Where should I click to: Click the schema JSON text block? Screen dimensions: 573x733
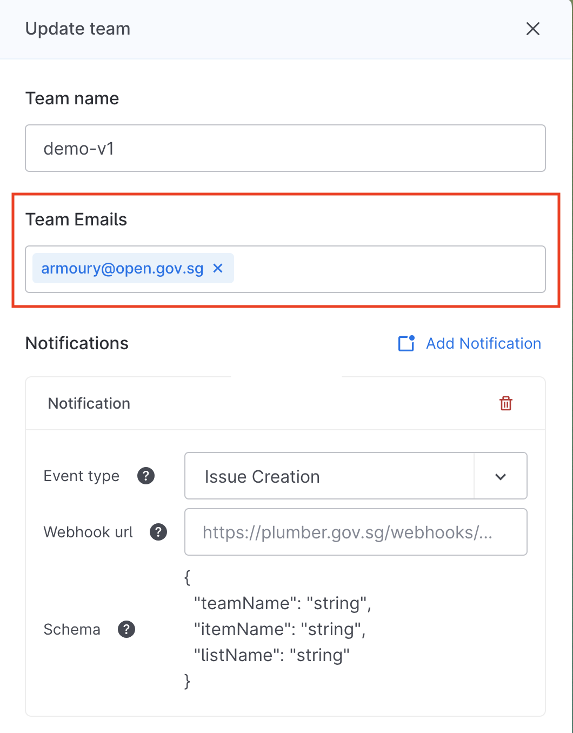tap(278, 629)
